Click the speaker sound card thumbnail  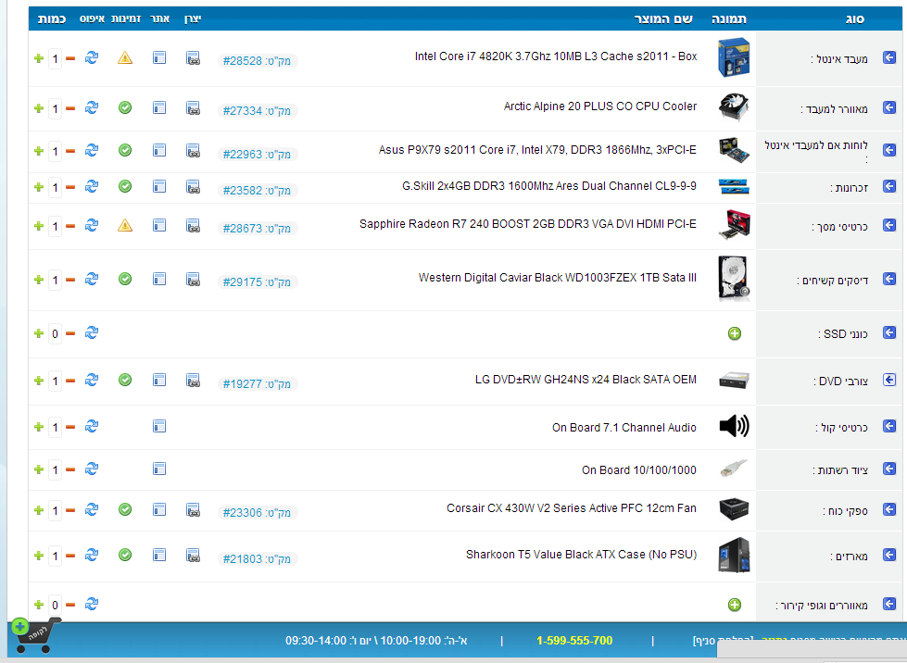[734, 426]
